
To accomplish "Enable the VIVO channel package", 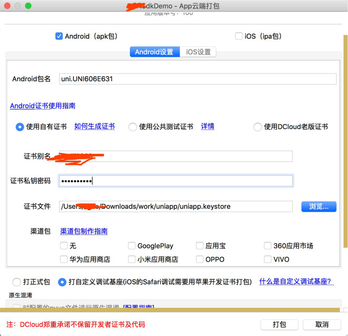I will [x=267, y=259].
